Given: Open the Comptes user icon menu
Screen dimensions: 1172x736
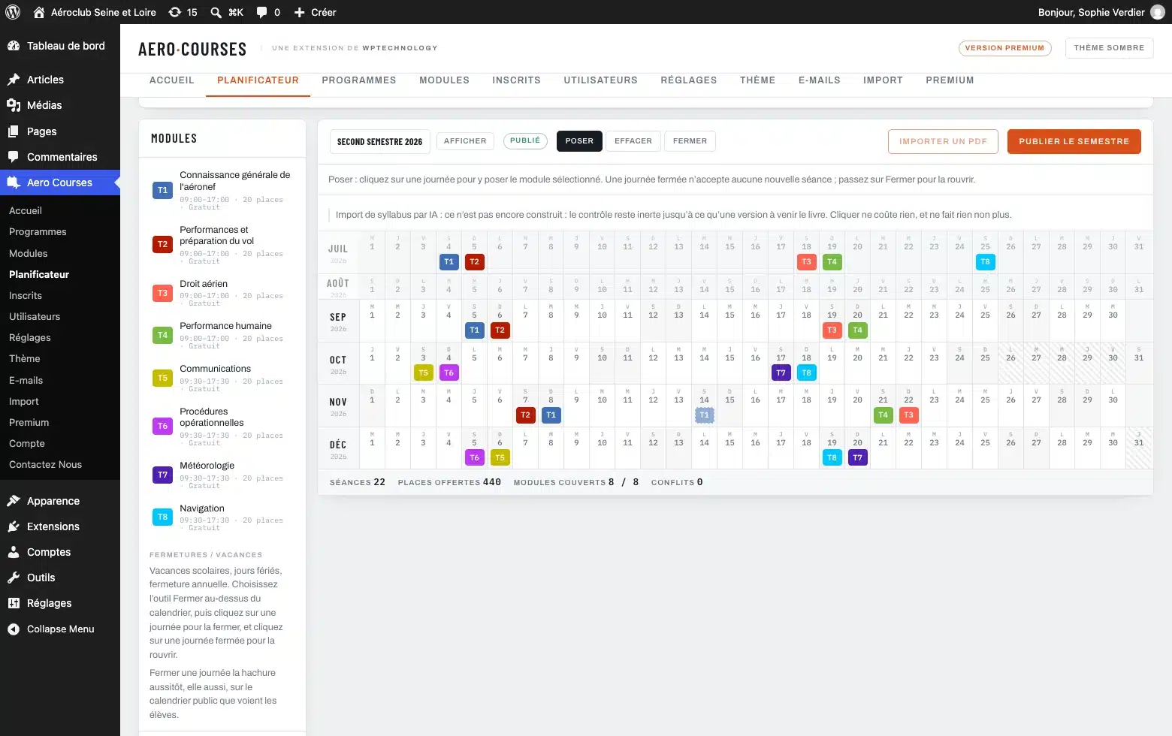Looking at the screenshot, I should click(x=14, y=552).
